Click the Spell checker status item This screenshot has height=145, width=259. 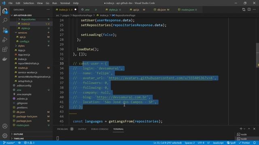pyautogui.click(x=231, y=143)
